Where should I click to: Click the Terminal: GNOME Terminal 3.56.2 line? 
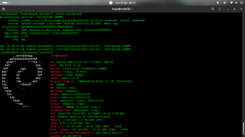[75, 107]
